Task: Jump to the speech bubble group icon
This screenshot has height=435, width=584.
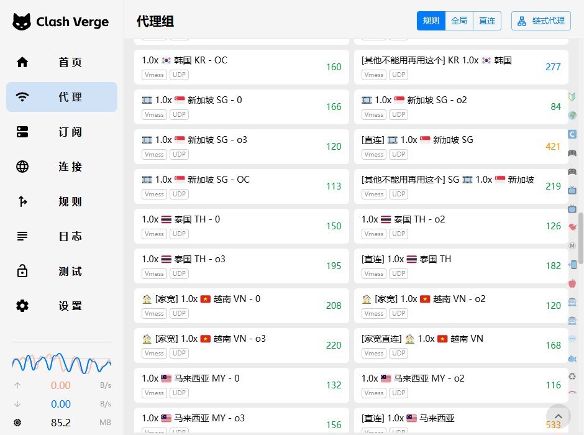Action: (x=572, y=339)
